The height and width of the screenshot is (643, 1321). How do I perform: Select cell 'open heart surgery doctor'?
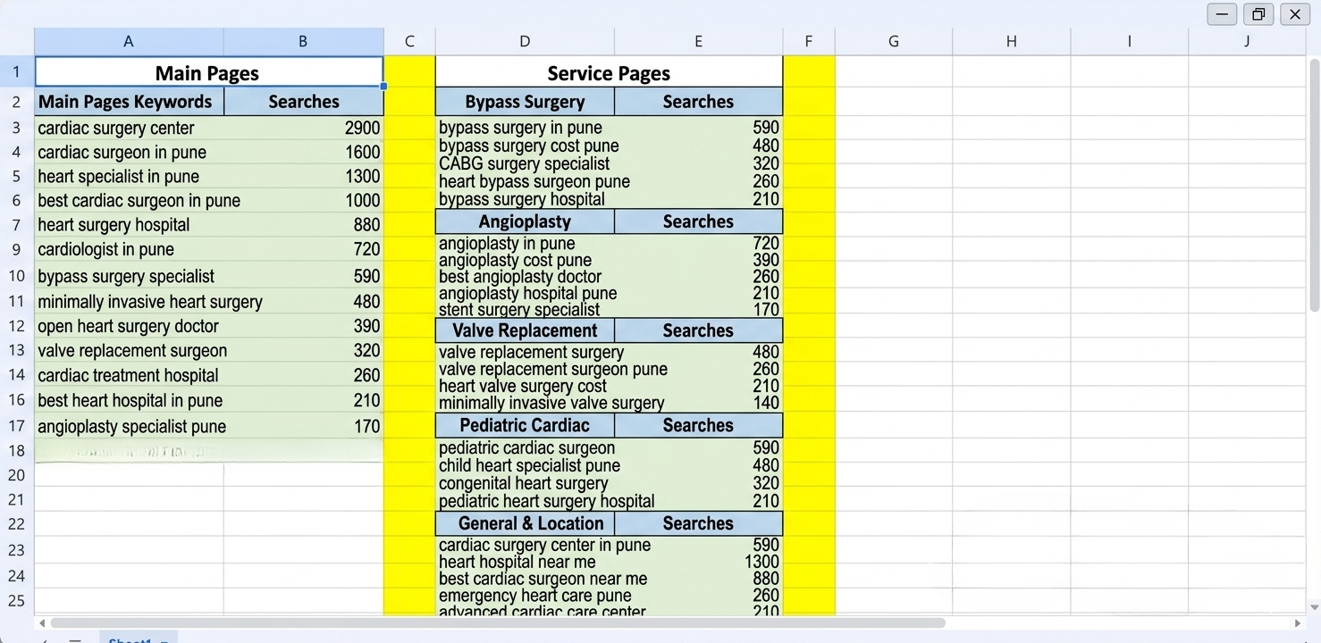point(130,326)
